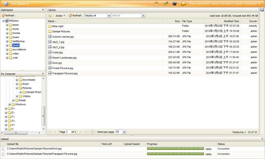This screenshot has width=265, height=159.
Task: Click the My Computer vertical scrollbar thumb
Action: [43, 116]
